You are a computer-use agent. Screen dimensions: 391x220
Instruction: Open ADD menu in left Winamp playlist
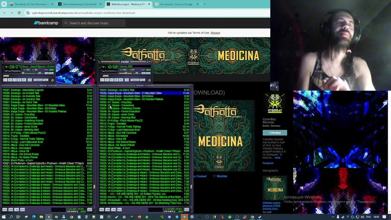[x=5, y=209]
